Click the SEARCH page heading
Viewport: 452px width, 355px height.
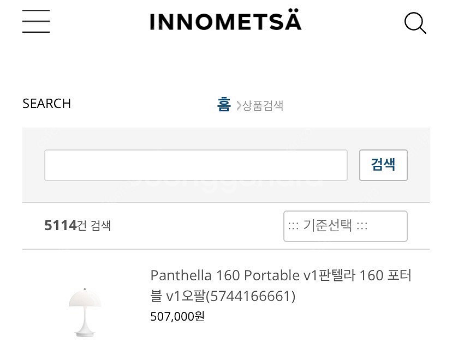point(46,104)
